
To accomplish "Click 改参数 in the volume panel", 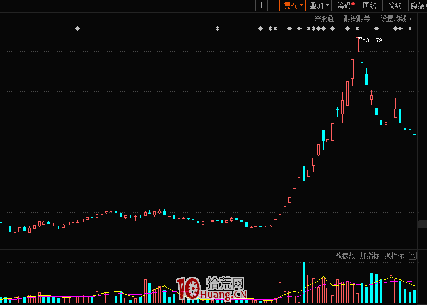I will pos(345,256).
